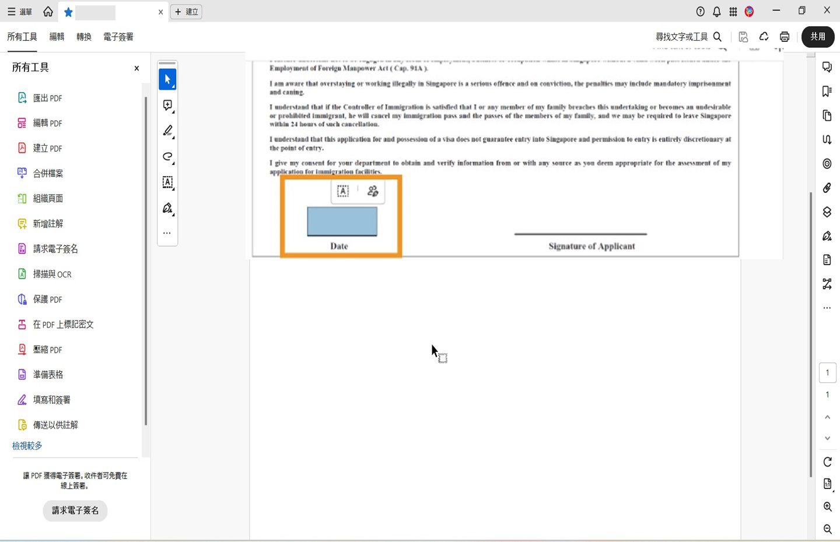
Task: Open the 填寫和簽署 tool
Action: pyautogui.click(x=44, y=399)
